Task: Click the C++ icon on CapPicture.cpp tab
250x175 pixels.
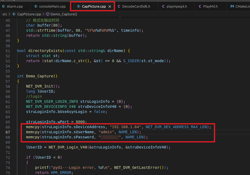Action: [x=79, y=6]
